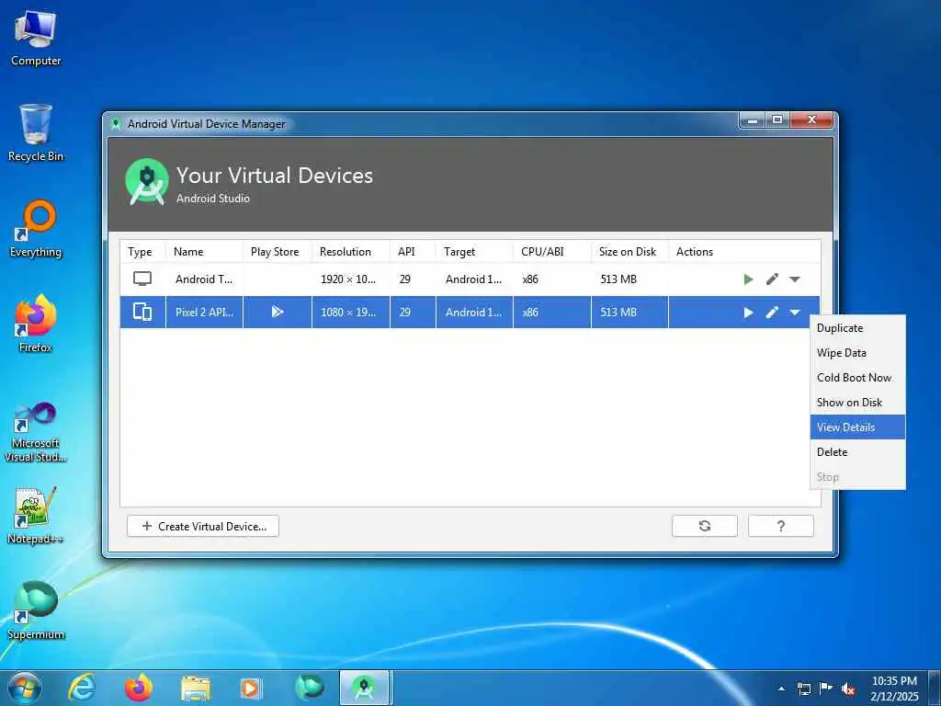Open View Details from the menu
The height and width of the screenshot is (706, 941).
pos(857,427)
